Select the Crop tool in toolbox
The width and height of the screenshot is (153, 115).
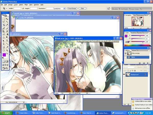pos(4,25)
